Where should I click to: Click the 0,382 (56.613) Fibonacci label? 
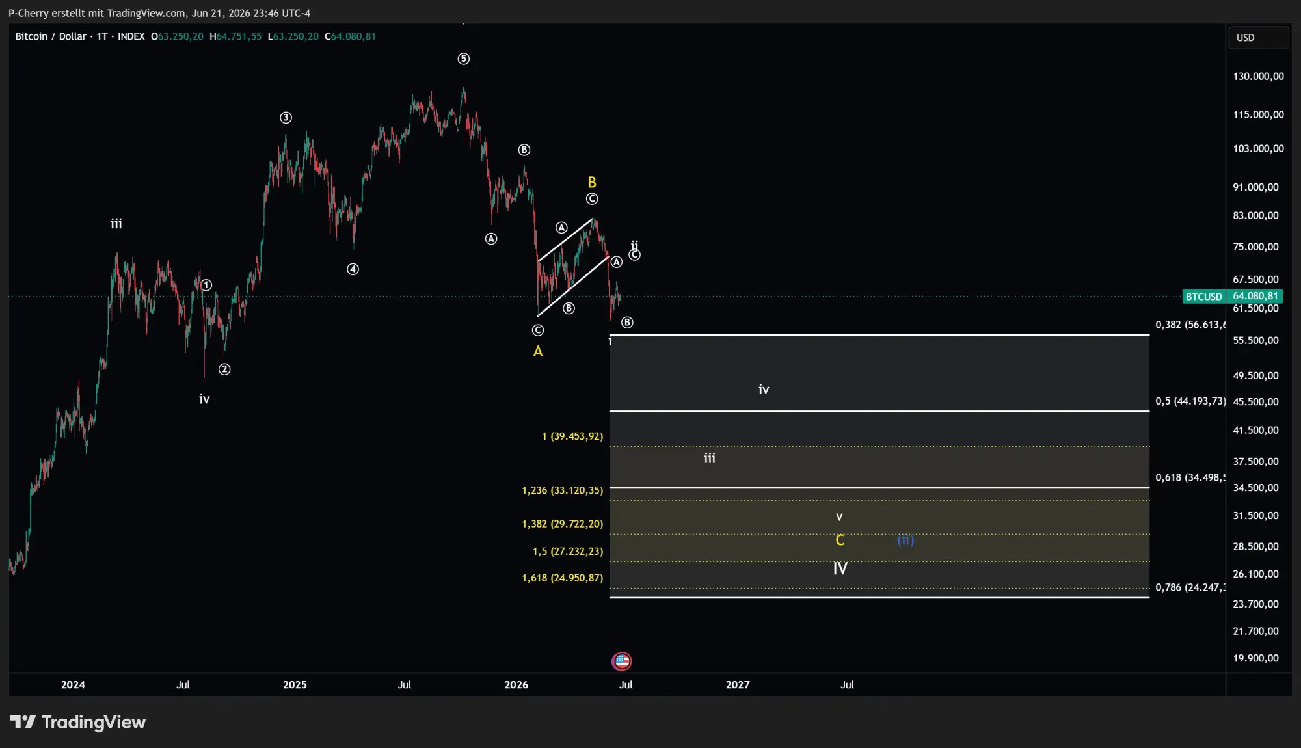tap(1190, 325)
